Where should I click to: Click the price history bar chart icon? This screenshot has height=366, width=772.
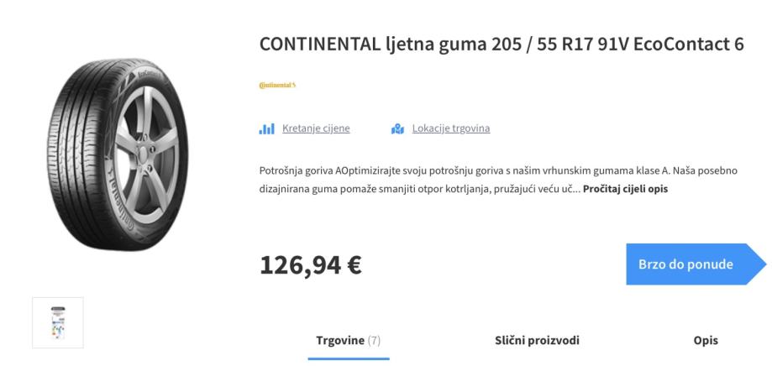point(267,128)
